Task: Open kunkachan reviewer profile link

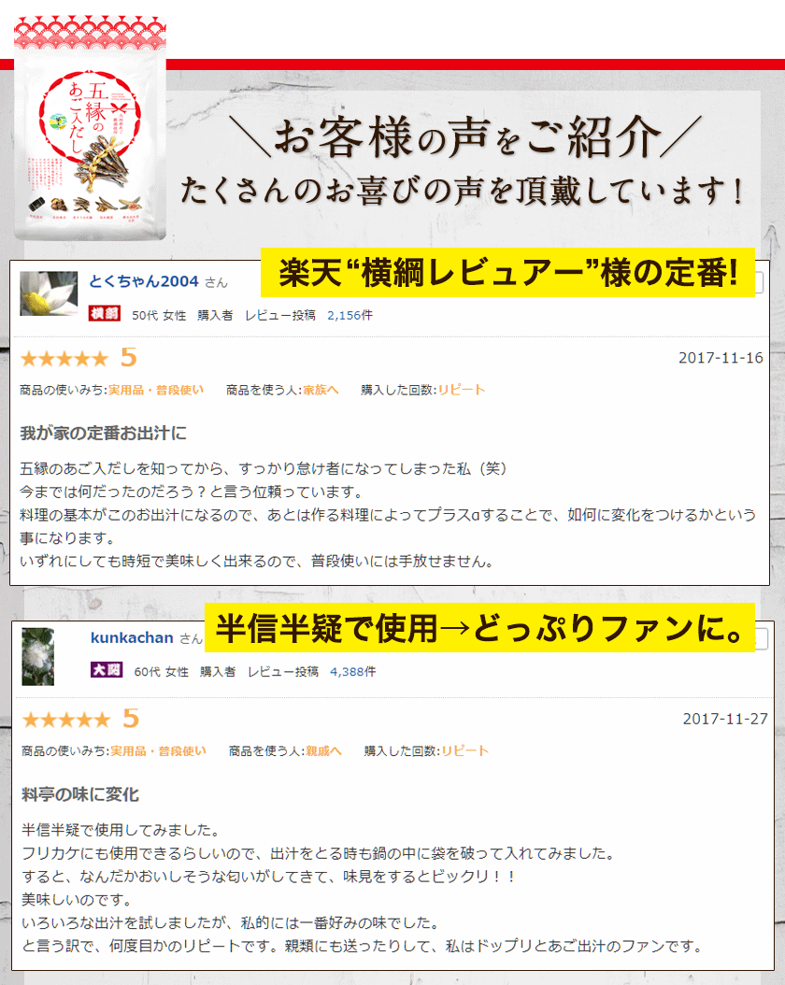Action: click(x=132, y=637)
